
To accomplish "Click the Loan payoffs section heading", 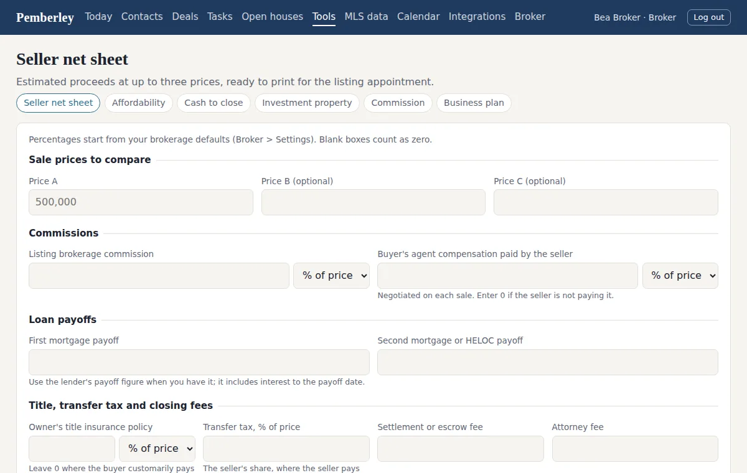I will pos(62,319).
